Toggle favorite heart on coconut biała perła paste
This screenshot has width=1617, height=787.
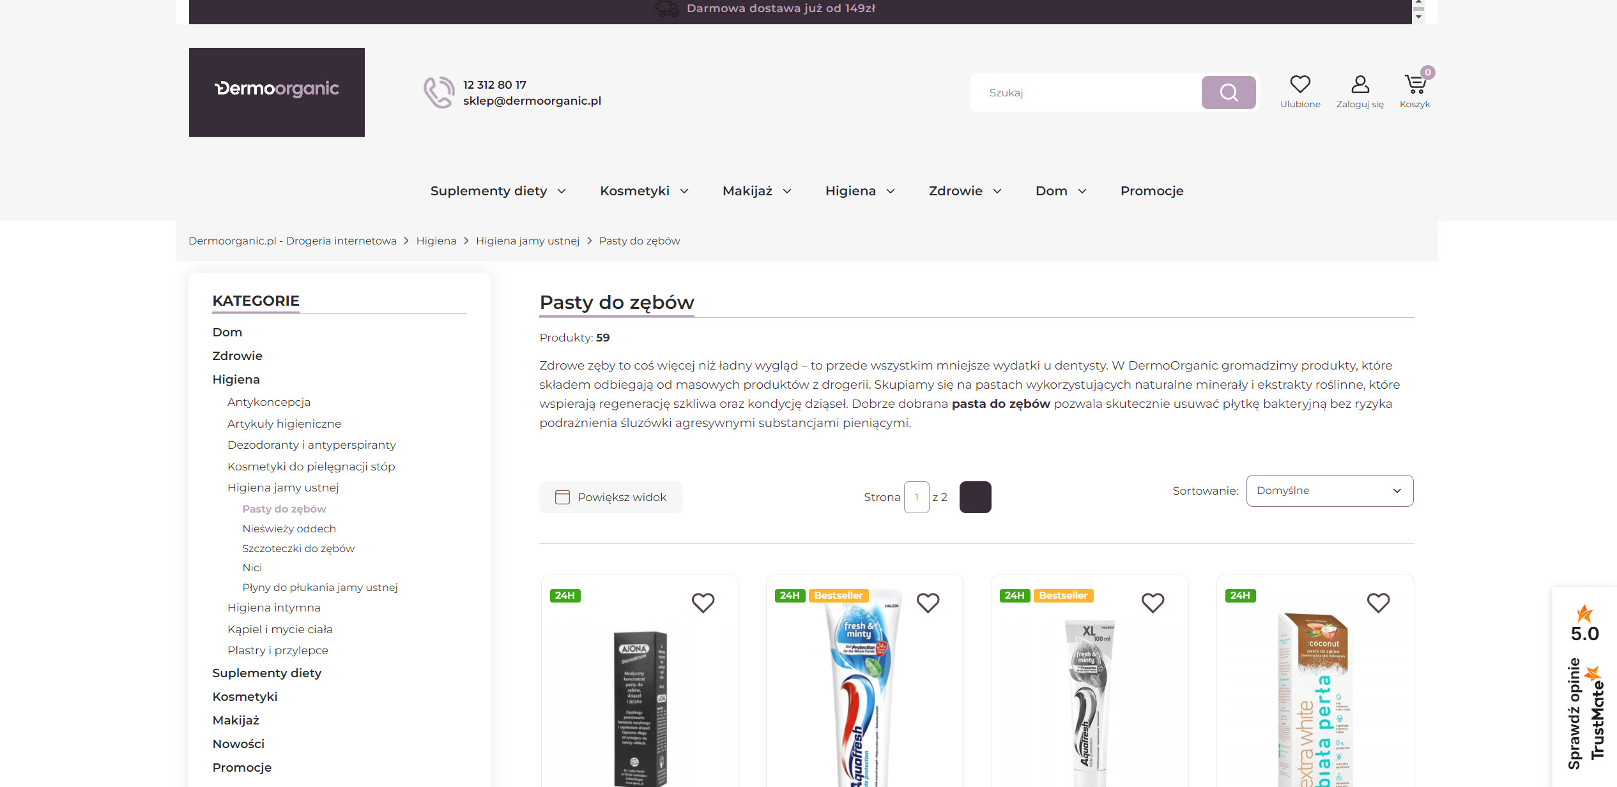tap(1378, 603)
